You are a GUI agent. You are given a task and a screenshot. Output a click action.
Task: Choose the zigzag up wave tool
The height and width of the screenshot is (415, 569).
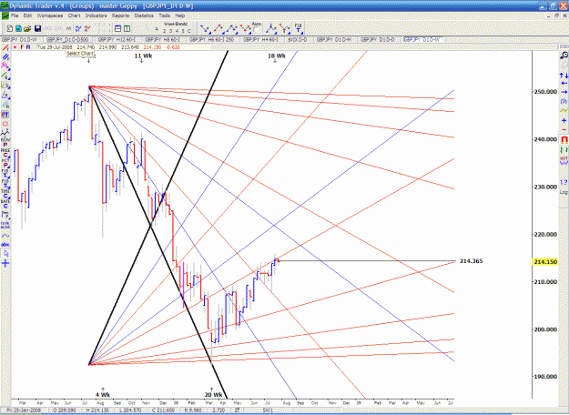[x=231, y=28]
